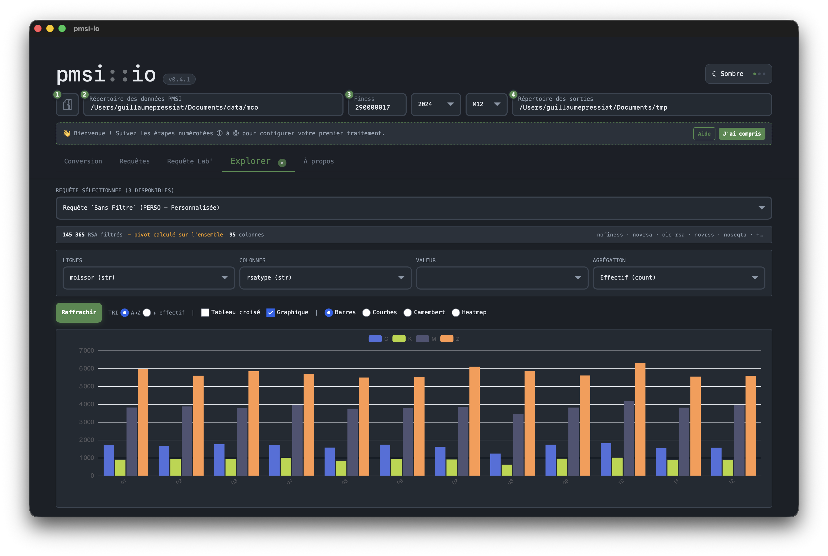The height and width of the screenshot is (556, 828).
Task: Dismiss the banner with J'ai compris
Action: [x=742, y=134]
